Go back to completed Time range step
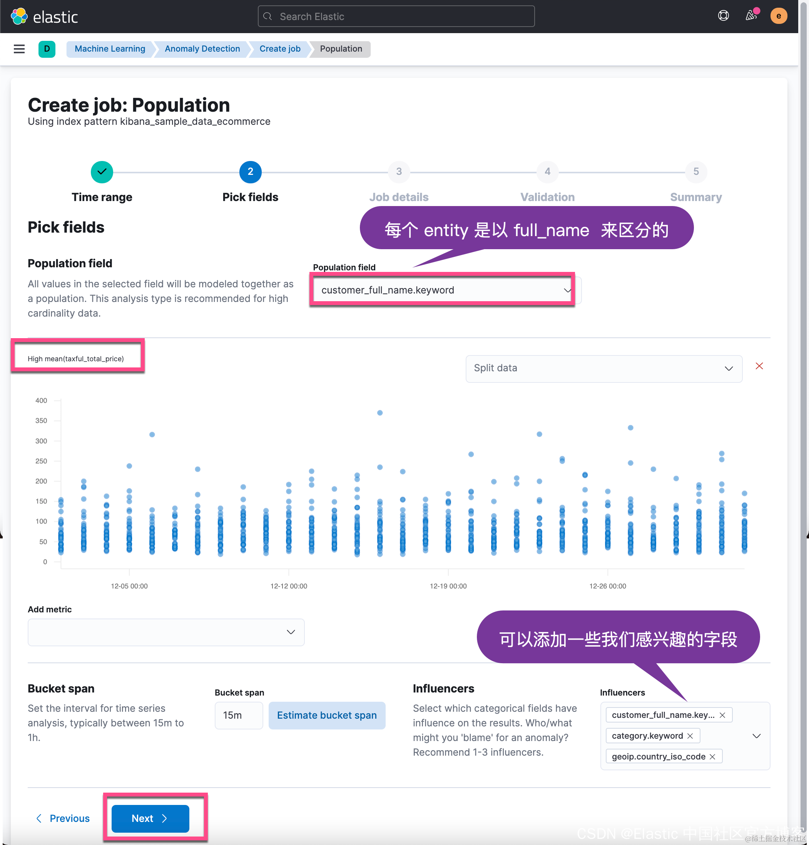This screenshot has width=809, height=845. tap(102, 172)
